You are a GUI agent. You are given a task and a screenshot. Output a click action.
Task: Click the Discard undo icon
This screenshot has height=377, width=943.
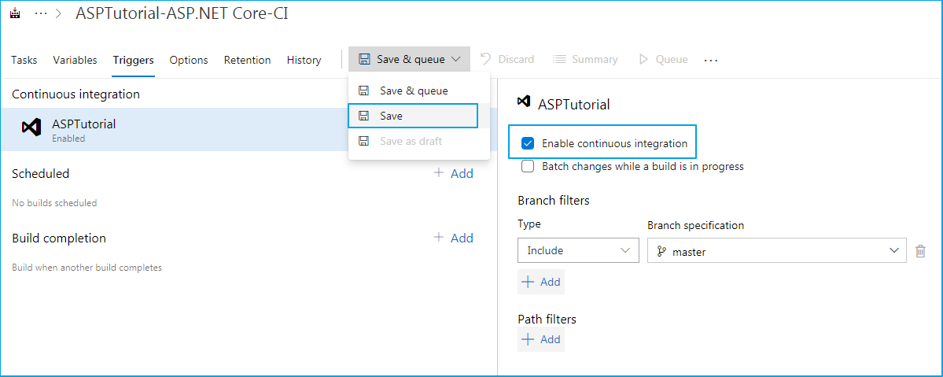coord(486,59)
